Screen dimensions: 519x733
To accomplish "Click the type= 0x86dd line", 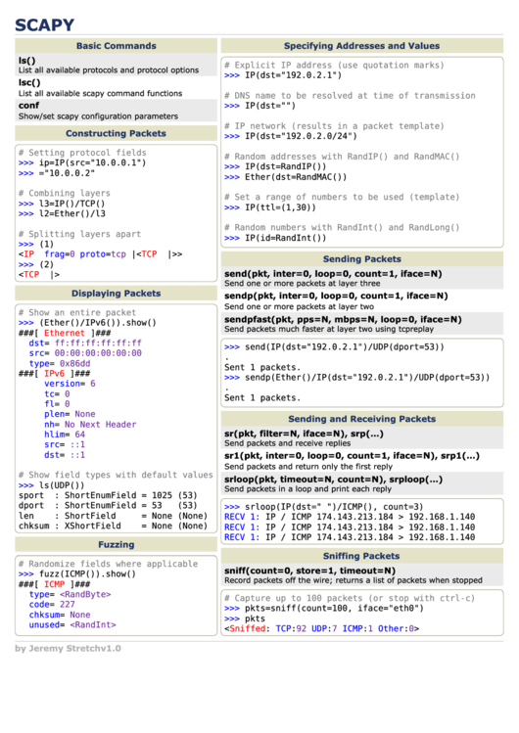I will click(60, 363).
